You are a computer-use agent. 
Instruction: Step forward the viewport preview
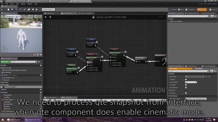(x=41, y=55)
